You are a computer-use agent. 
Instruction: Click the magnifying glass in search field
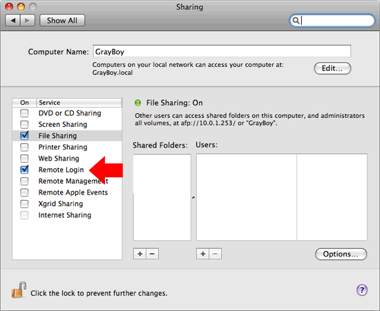pyautogui.click(x=296, y=21)
